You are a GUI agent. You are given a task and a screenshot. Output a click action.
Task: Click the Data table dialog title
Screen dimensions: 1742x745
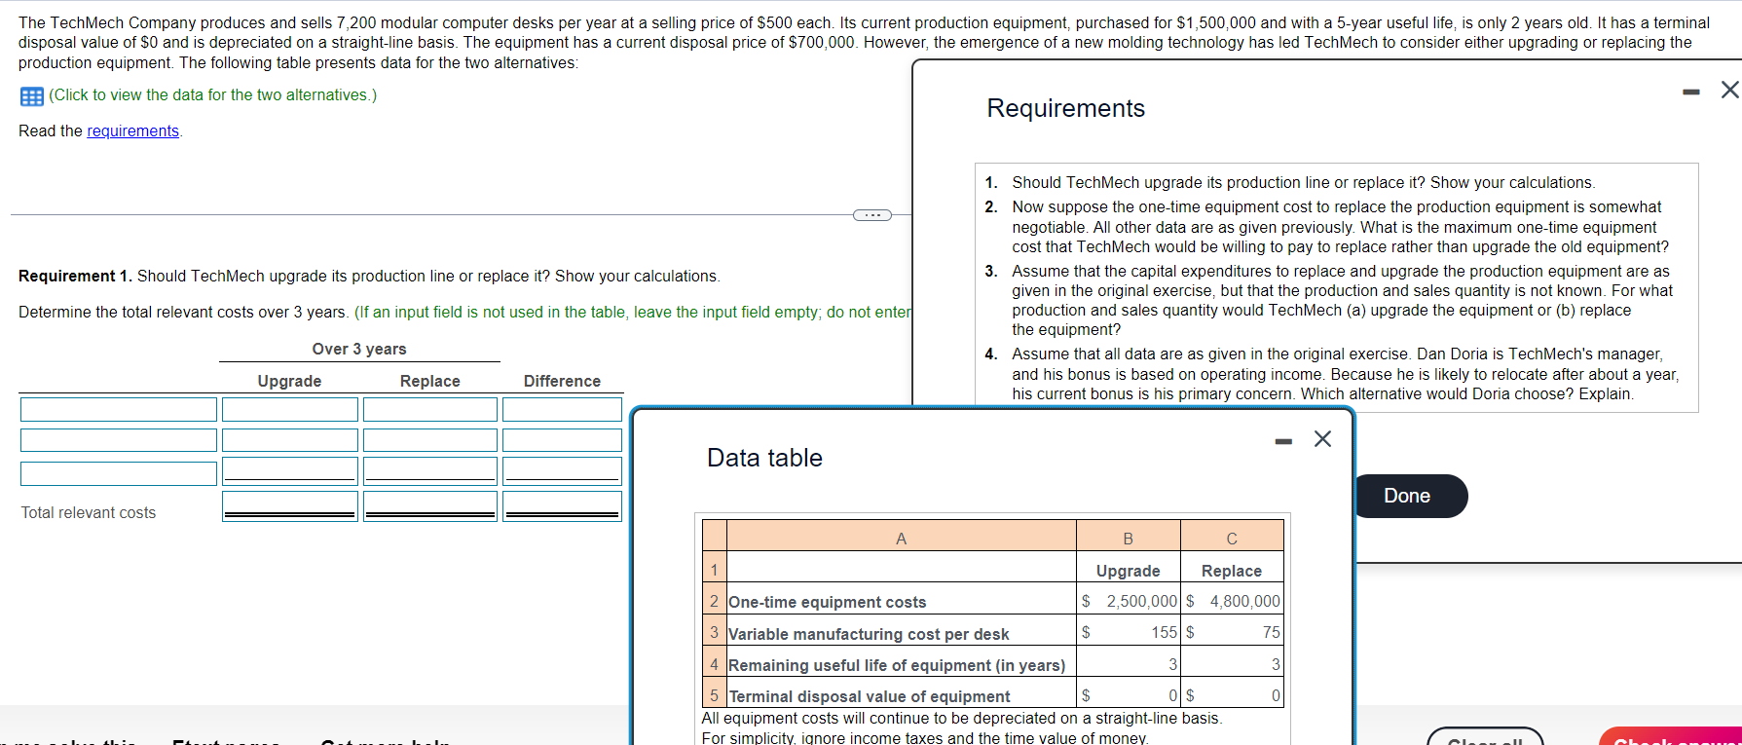[x=764, y=458]
